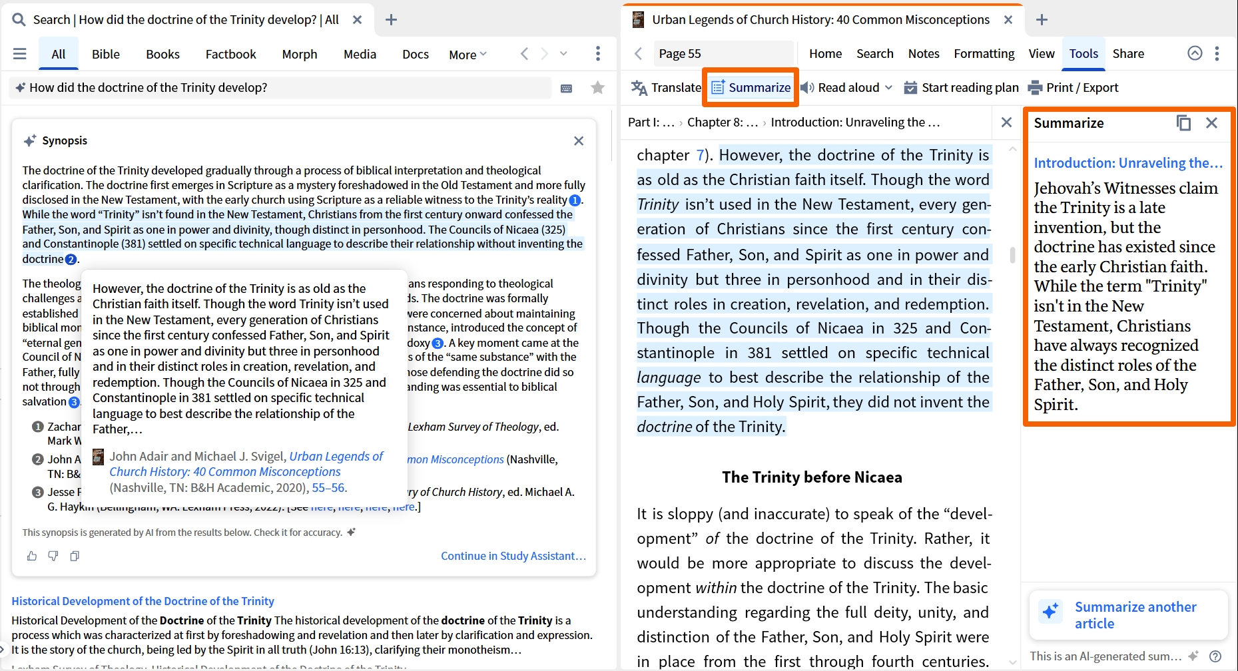Open Print / Export
The image size is (1238, 671).
[x=1073, y=88]
